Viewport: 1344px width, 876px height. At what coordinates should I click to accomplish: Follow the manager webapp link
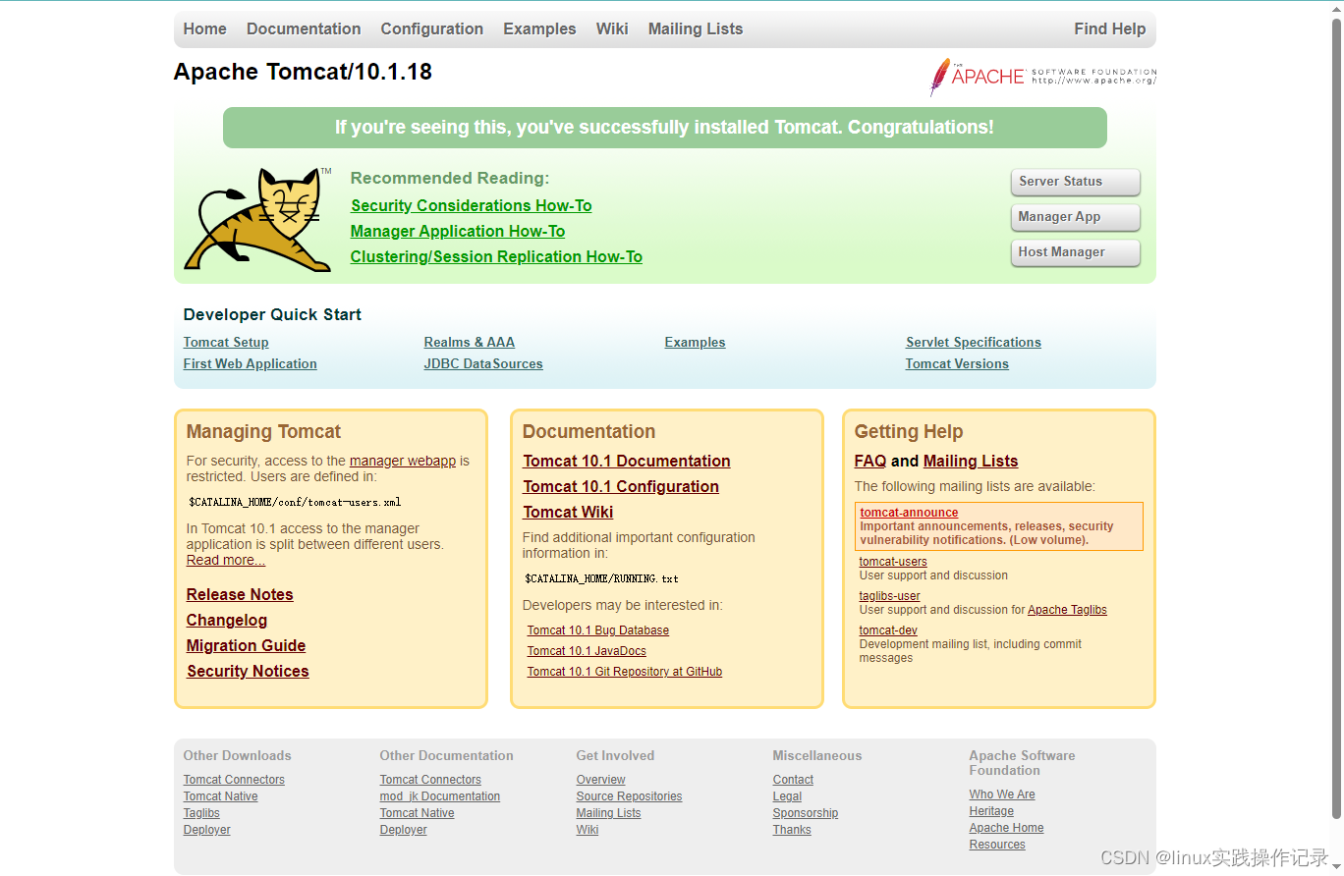pyautogui.click(x=403, y=461)
